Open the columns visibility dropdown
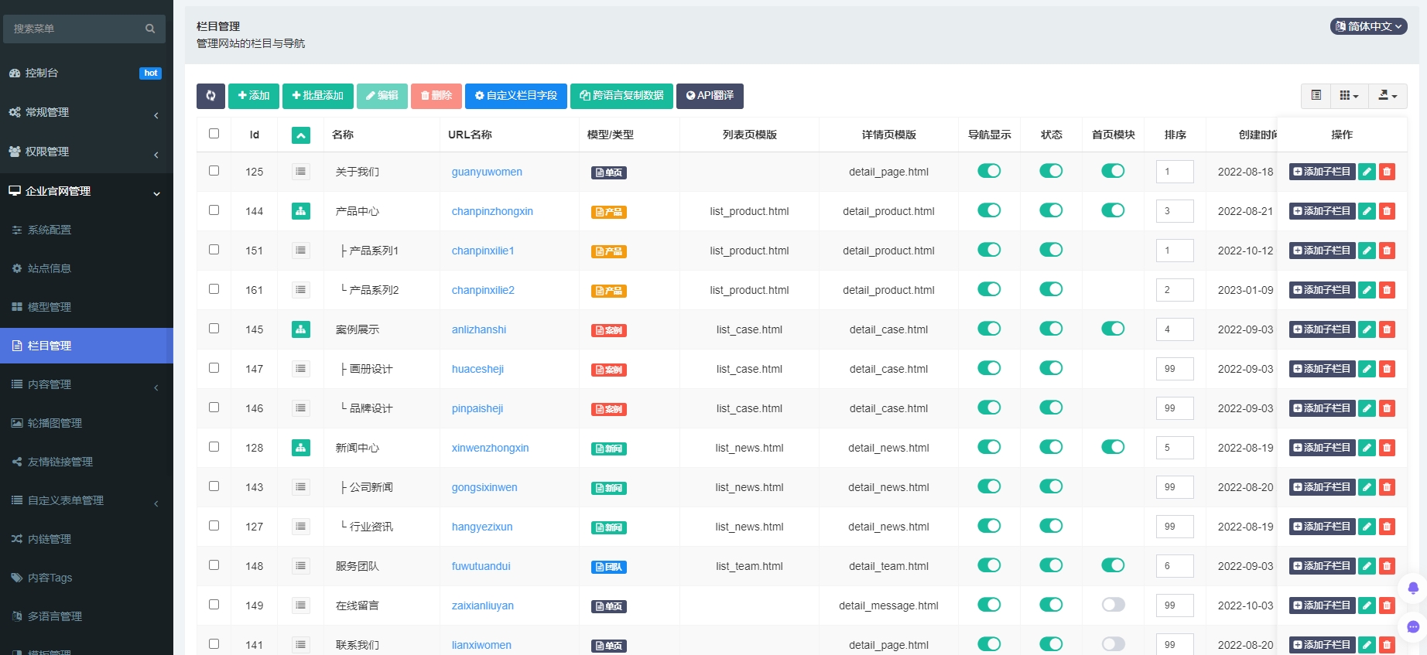 1349,96
